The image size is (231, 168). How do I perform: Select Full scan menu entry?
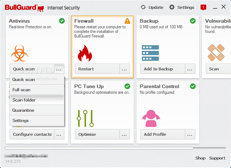[37, 90]
